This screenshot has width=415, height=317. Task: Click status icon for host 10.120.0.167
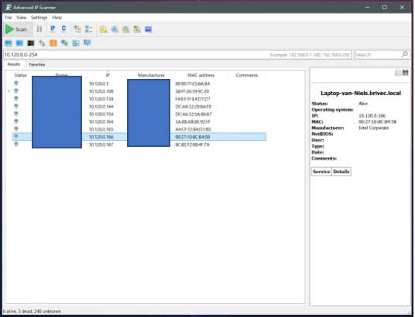[x=16, y=145]
